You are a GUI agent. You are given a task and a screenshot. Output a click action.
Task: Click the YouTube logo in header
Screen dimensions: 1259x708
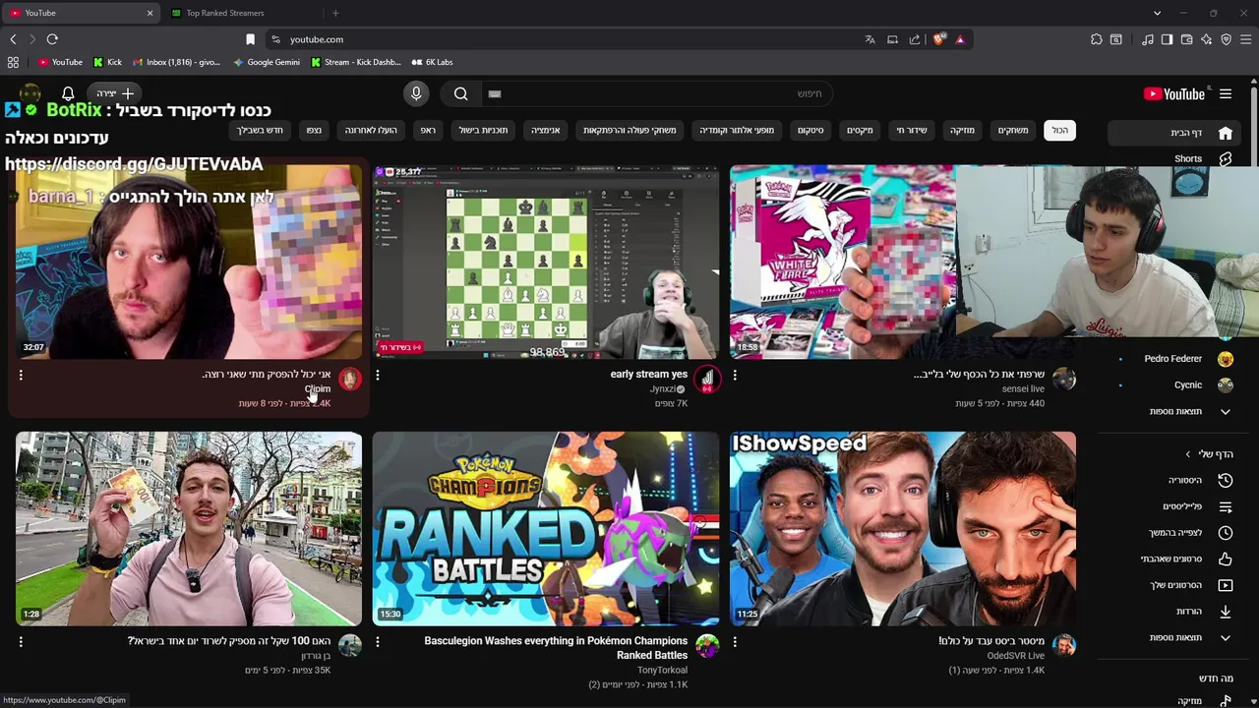pos(1174,94)
